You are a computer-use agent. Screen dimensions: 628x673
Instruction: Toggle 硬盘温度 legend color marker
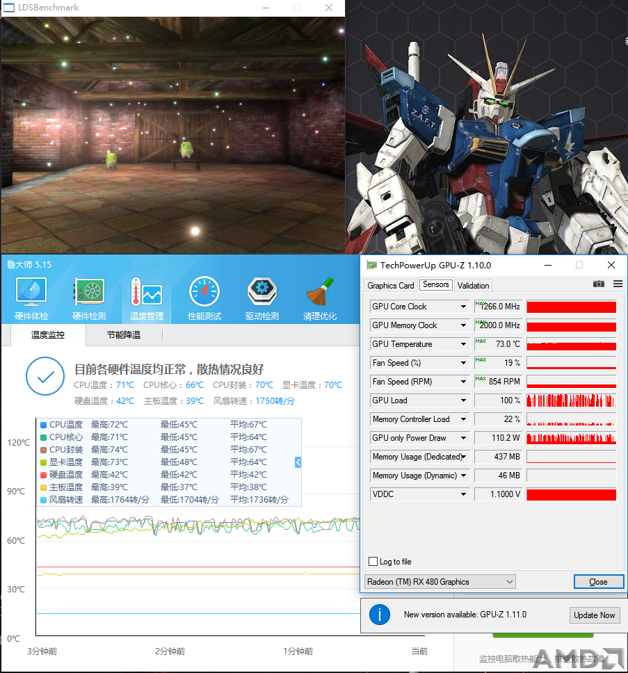[43, 475]
